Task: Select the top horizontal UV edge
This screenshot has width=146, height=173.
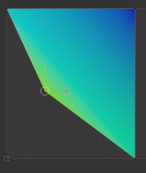Action: point(71,9)
